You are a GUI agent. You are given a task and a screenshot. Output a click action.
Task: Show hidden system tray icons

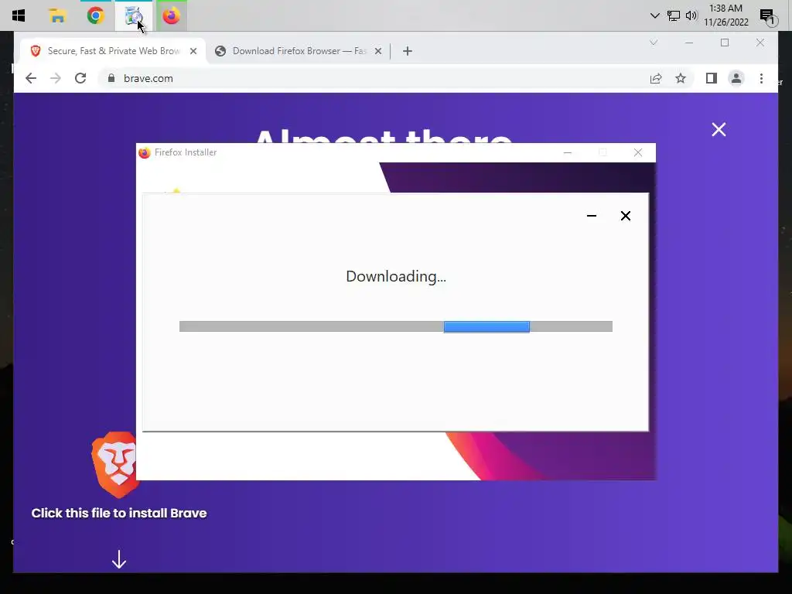coord(654,15)
